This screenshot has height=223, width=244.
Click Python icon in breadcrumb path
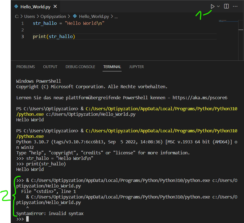(x=75, y=16)
